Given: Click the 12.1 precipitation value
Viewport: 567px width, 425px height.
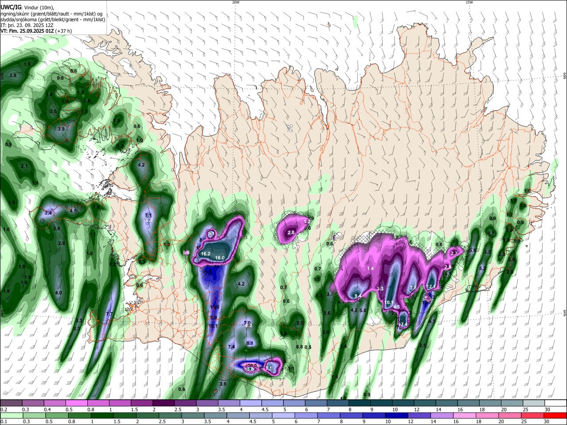Looking at the screenshot, I should 430,287.
